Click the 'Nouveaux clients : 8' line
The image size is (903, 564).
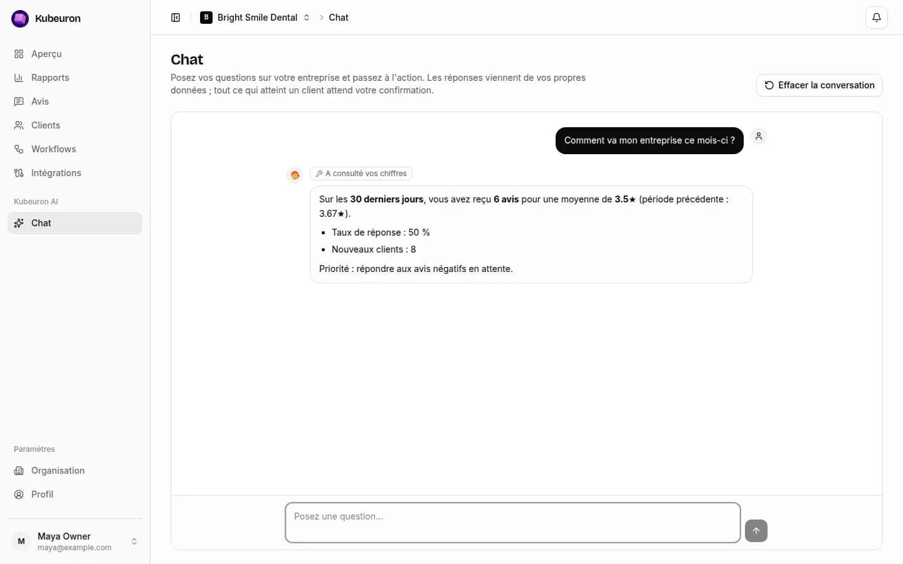point(374,249)
